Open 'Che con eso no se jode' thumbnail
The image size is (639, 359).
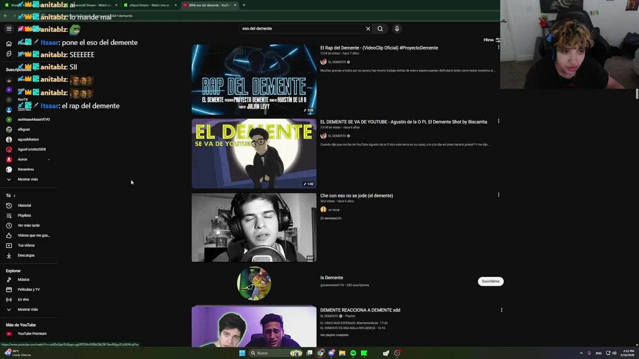coord(254,227)
